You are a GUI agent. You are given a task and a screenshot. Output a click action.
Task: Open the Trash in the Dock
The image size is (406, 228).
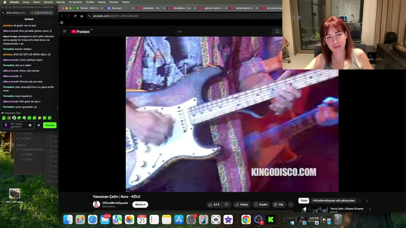(x=338, y=219)
